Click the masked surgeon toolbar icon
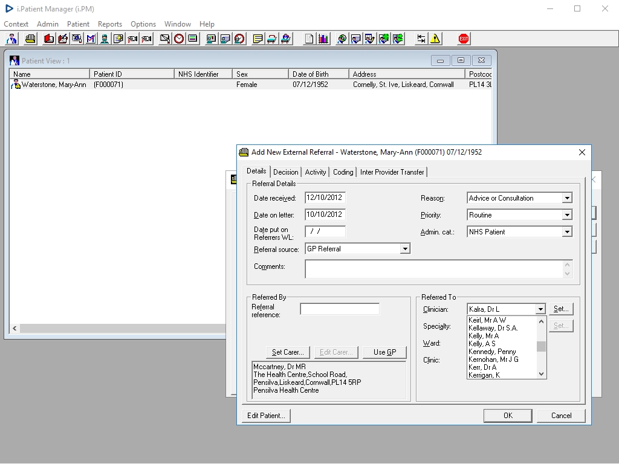This screenshot has width=619, height=464. coord(105,39)
